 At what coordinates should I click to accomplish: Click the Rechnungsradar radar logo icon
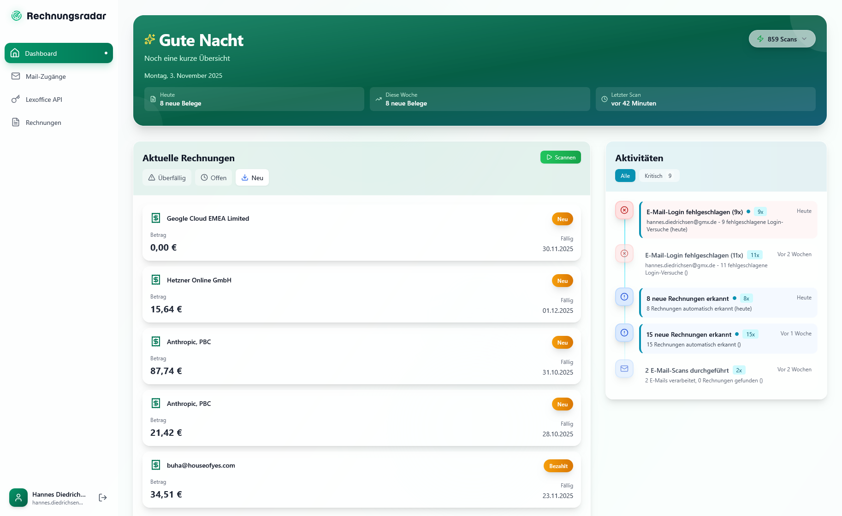coord(17,16)
